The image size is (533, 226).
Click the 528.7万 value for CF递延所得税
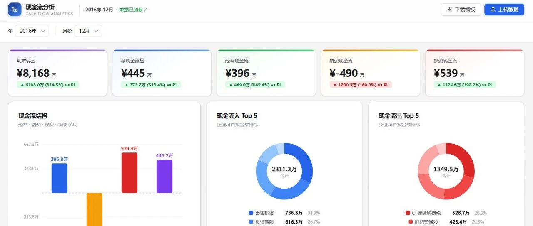[x=461, y=213]
